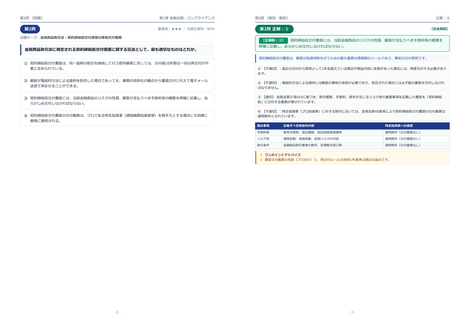Click the red ④ marker in the 金商法第45条 explanation
Screen dimensions: 470x332
coord(259,111)
